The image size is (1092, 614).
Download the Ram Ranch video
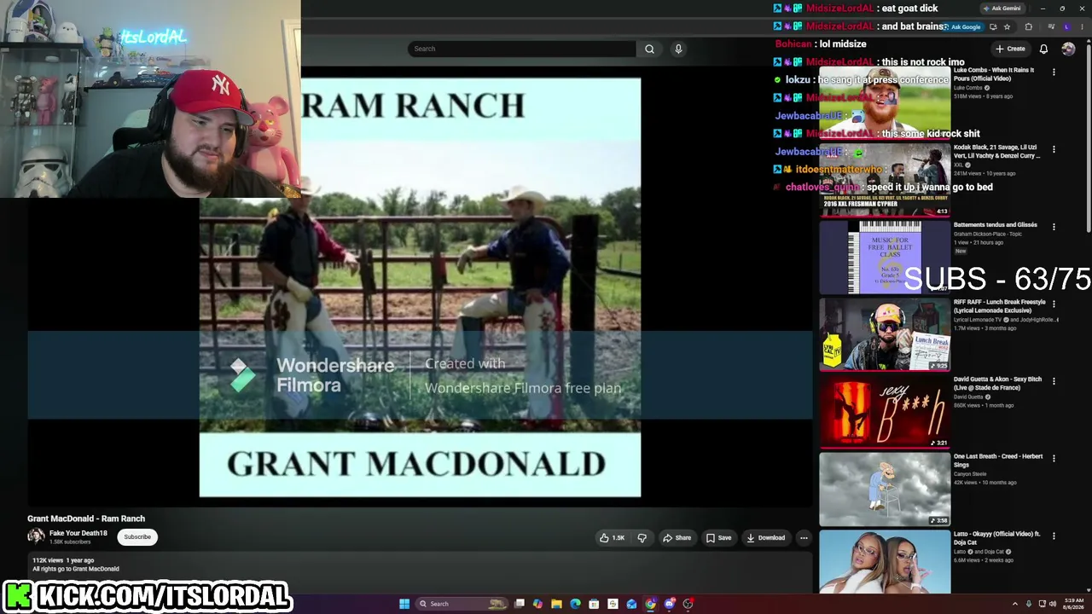[765, 538]
